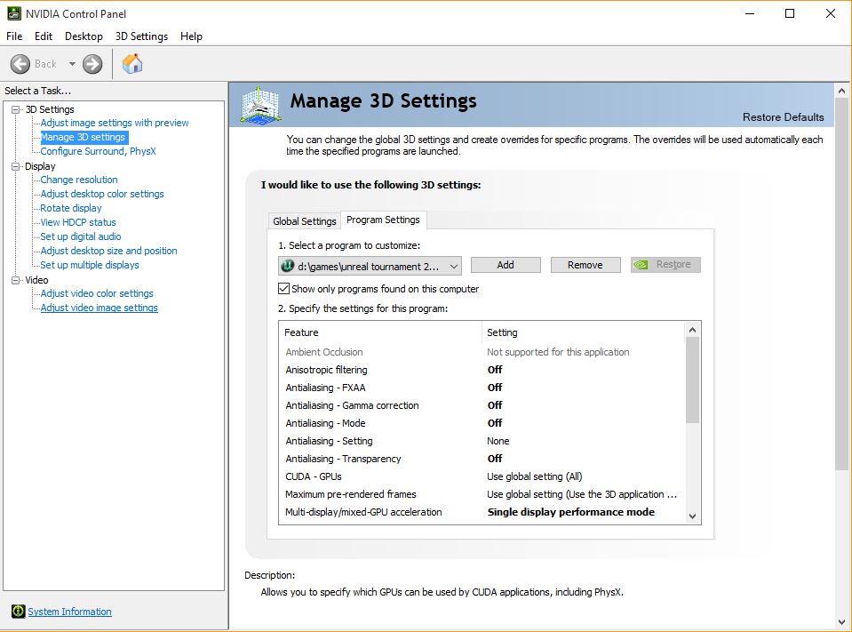Screen dimensions: 852x632
Task: Click the settings list scroll down arrow
Action: [x=693, y=516]
